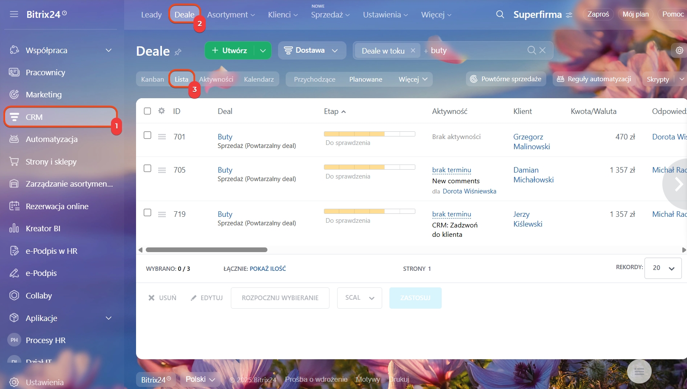Switch to the Kanban view
The height and width of the screenshot is (389, 687).
(153, 80)
